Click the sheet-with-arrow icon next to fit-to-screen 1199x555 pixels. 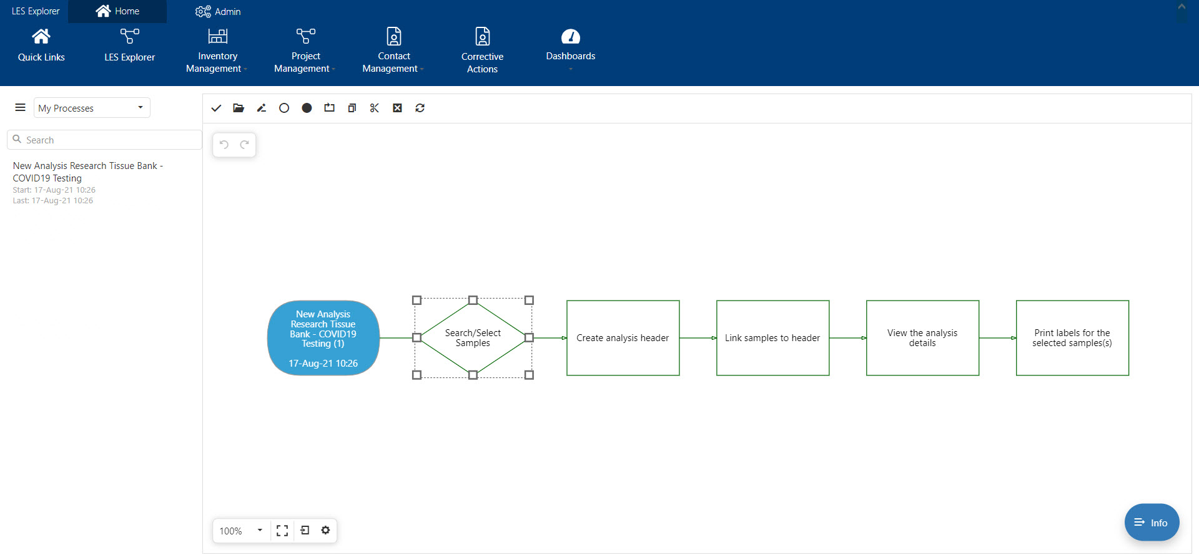pyautogui.click(x=305, y=530)
